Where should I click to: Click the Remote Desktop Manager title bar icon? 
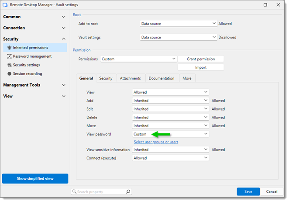(5, 5)
